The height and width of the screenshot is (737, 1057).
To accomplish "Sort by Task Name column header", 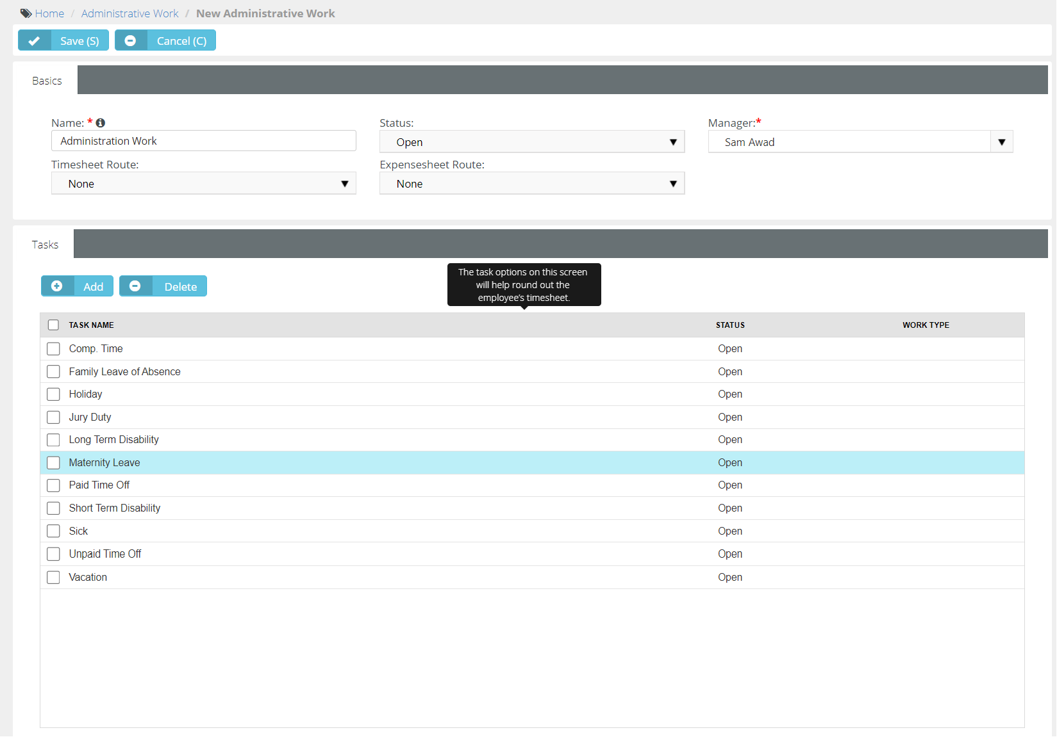I will pos(91,325).
